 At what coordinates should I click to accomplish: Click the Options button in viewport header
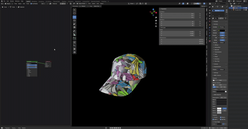pyautogui.click(x=203, y=6)
